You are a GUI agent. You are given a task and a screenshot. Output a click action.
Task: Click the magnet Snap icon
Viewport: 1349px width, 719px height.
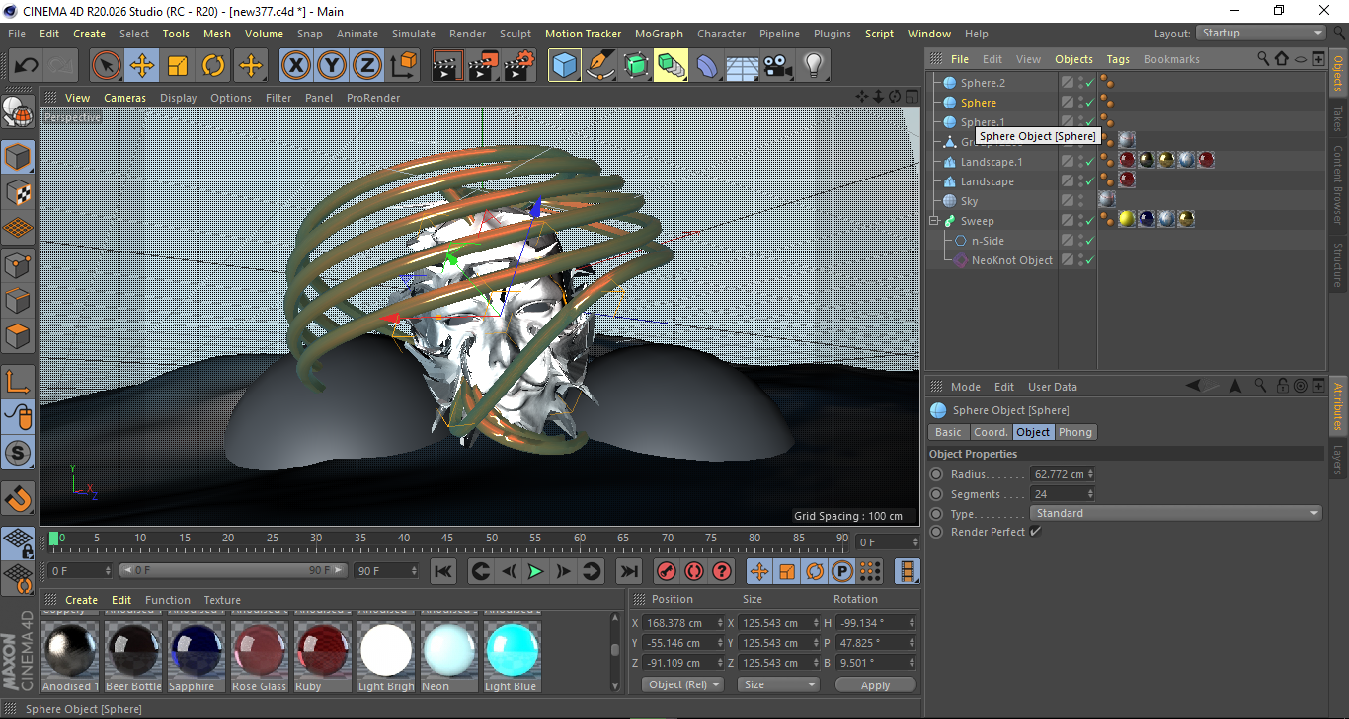point(18,498)
